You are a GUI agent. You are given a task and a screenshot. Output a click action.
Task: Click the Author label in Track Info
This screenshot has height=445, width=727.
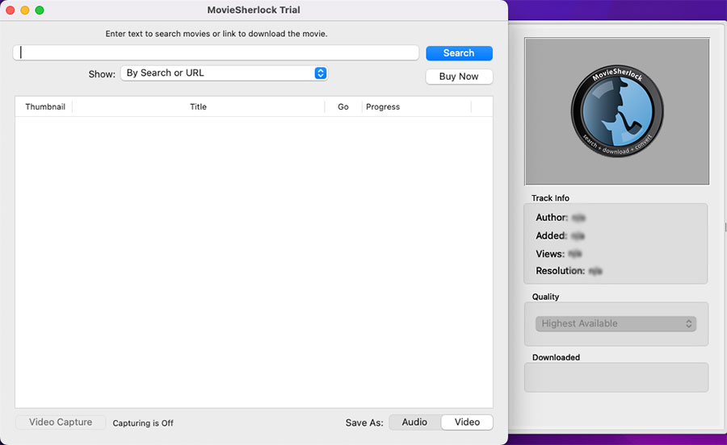552,218
